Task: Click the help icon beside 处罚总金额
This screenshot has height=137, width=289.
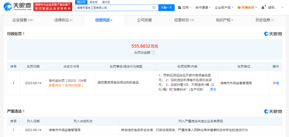Action: [153, 53]
